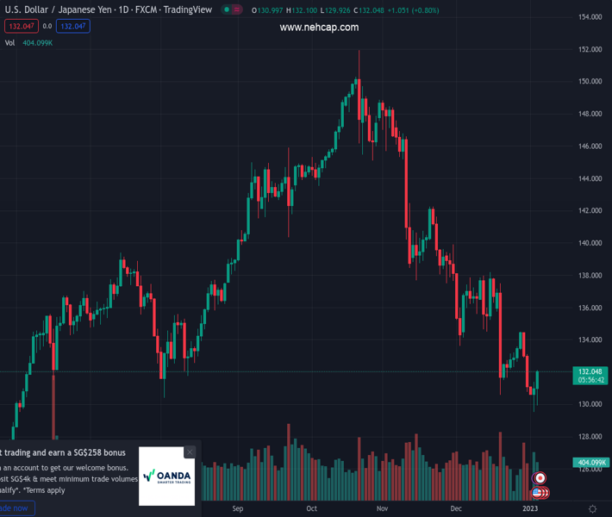Screen dimensions: 612x517
Task: Open chart settings gear icon
Action: [x=592, y=509]
